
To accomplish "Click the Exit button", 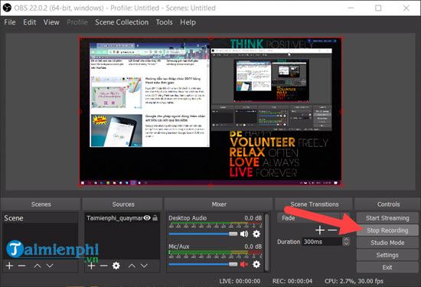I will (x=387, y=267).
